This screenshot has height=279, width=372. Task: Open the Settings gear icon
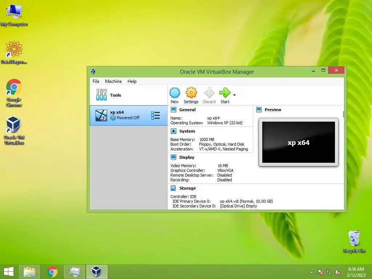[191, 93]
